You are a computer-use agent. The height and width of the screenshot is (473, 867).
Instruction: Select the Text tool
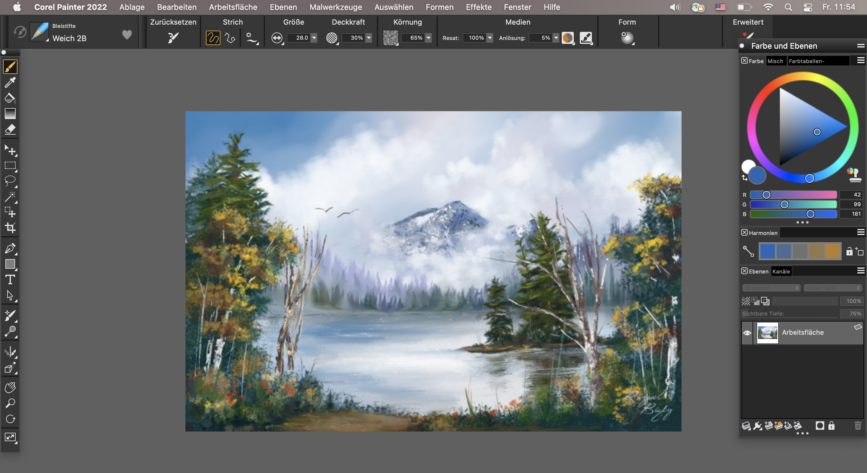10,279
